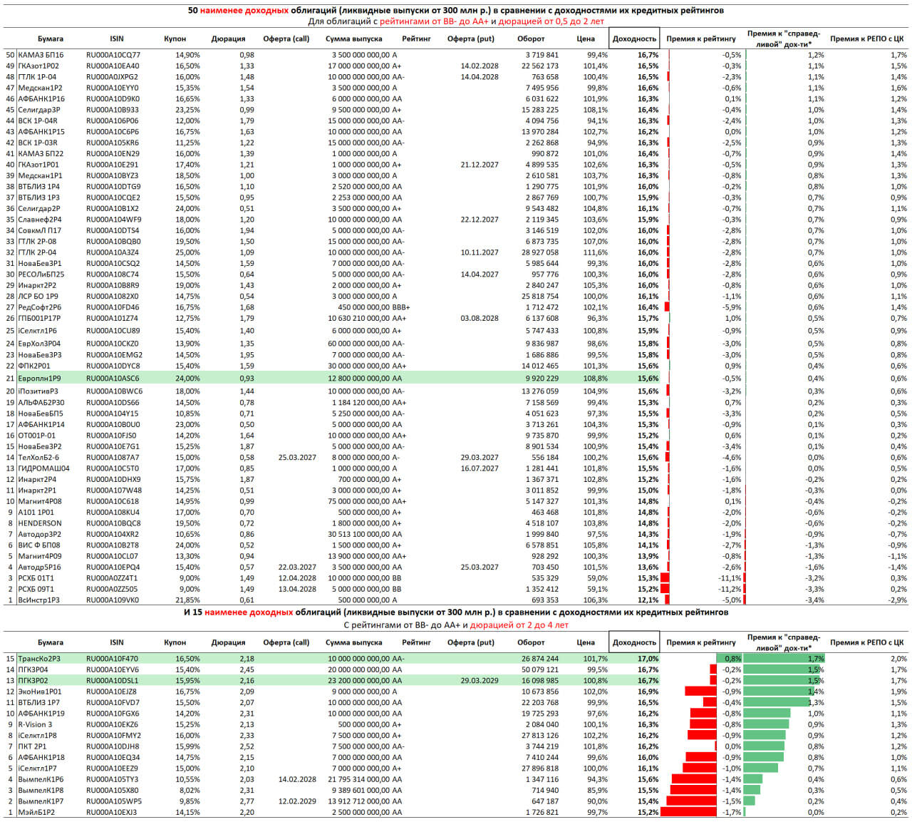Image resolution: width=912 pixels, height=822 pixels.
Task: Select turnover value 28 927 058
Action: [x=540, y=252]
